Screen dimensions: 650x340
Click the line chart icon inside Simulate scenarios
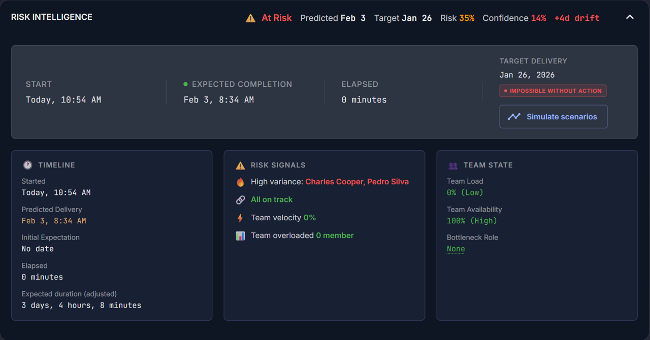click(x=514, y=116)
